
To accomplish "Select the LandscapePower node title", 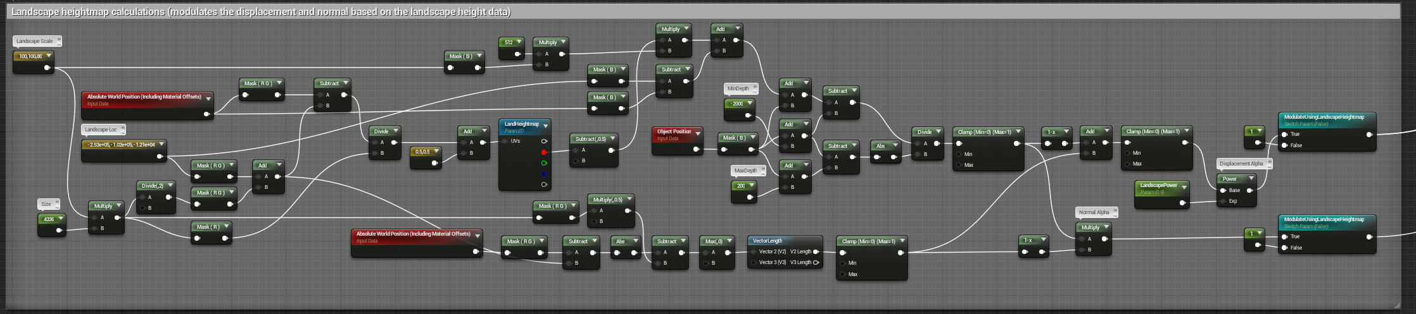I will tap(1159, 185).
